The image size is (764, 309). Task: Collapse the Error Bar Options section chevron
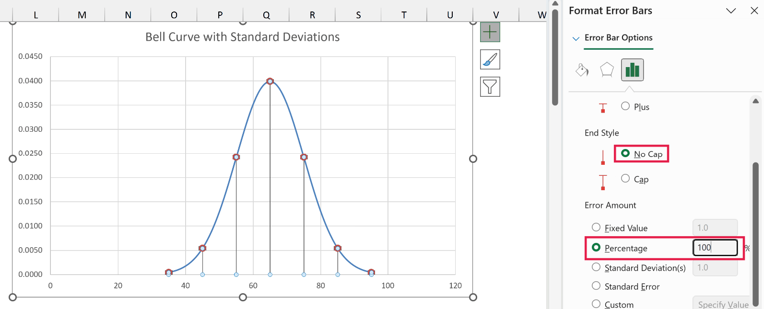point(576,38)
